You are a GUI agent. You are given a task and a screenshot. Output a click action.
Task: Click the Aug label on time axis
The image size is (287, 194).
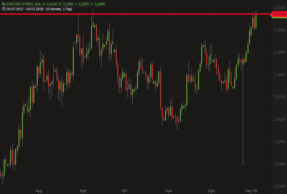39,191
